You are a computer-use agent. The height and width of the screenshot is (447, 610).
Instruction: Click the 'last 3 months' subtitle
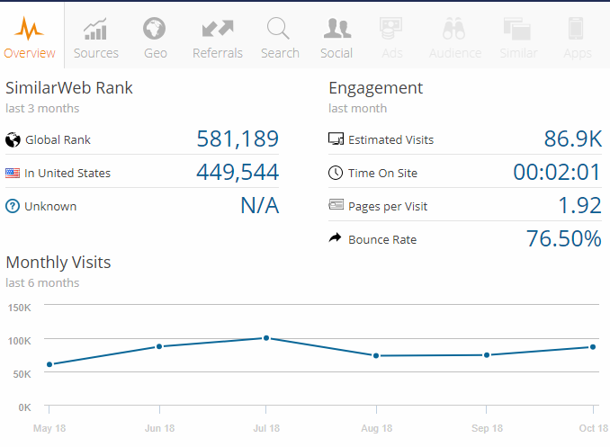(42, 108)
